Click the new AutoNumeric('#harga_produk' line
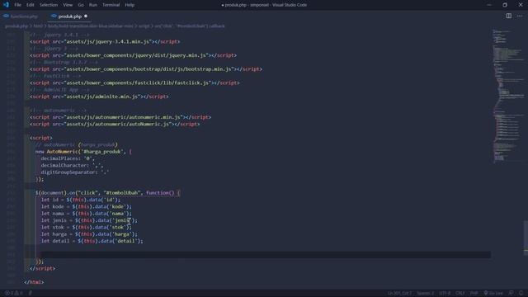 coord(83,152)
